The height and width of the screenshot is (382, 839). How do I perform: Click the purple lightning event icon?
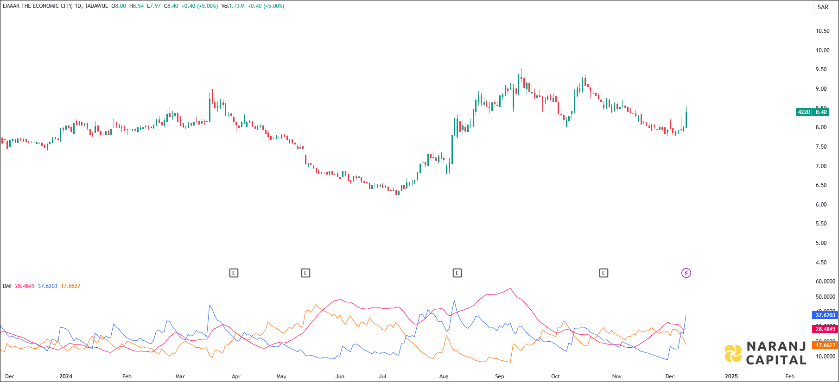coord(686,273)
